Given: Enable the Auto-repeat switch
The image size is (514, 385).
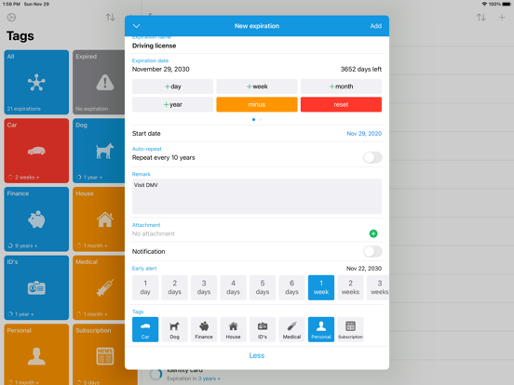Looking at the screenshot, I should (372, 157).
